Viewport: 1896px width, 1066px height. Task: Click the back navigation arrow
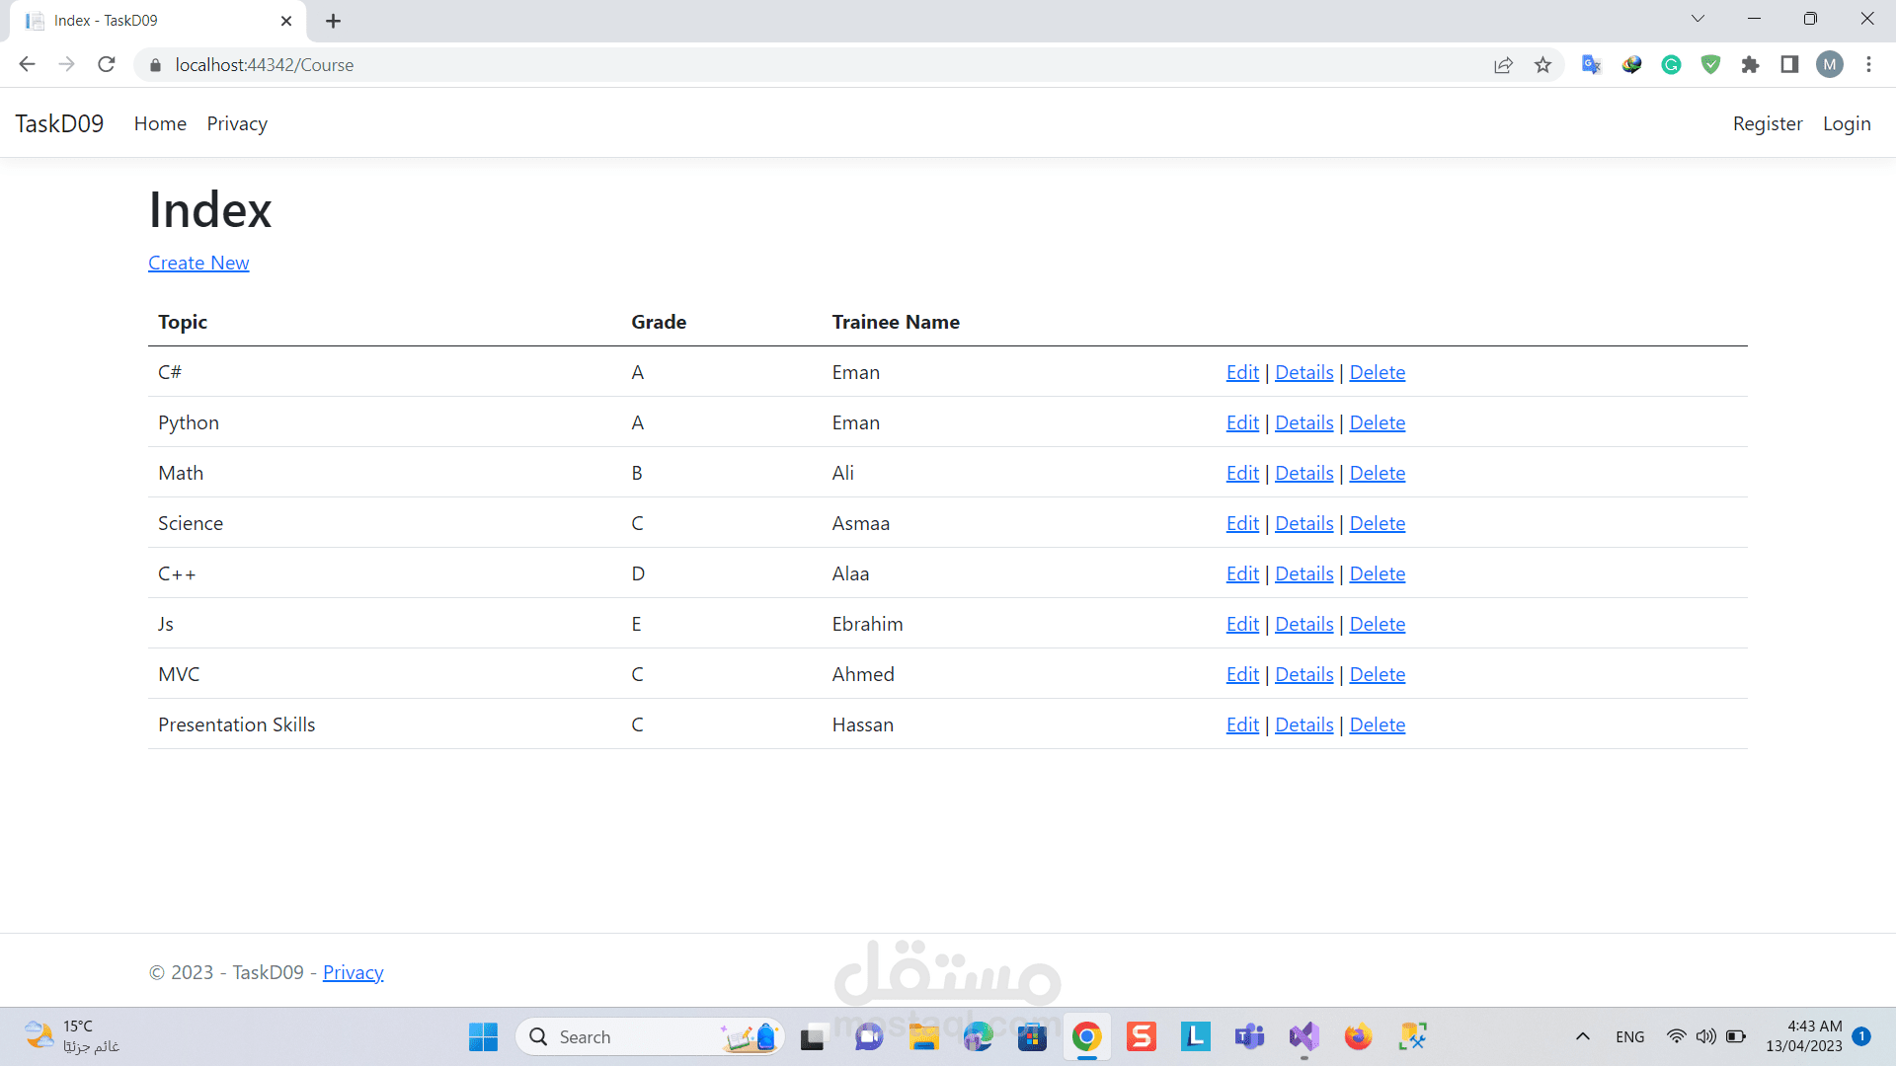27,65
